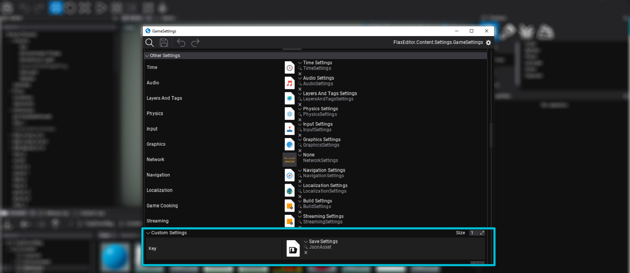Open the asset picker chevron for Build Settings
Screen dimensions: 630x273
(300, 201)
